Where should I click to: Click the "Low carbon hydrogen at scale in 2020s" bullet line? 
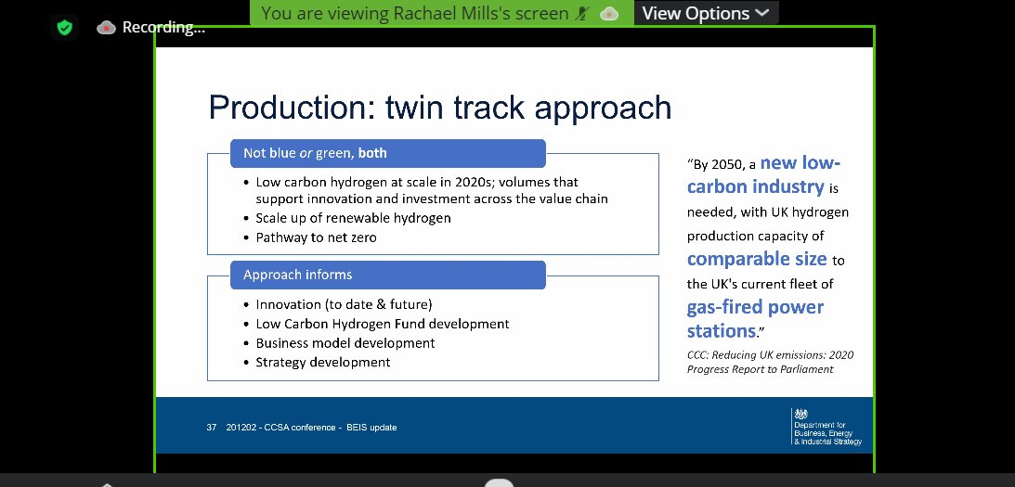[416, 183]
